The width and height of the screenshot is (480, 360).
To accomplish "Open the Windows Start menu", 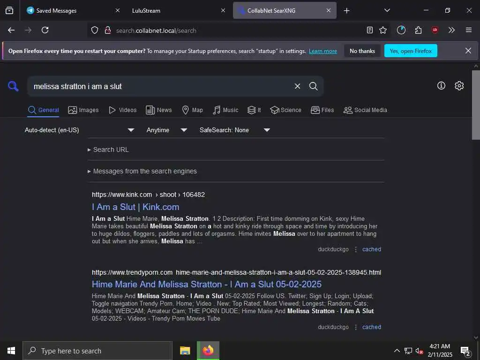I will pos(11,351).
